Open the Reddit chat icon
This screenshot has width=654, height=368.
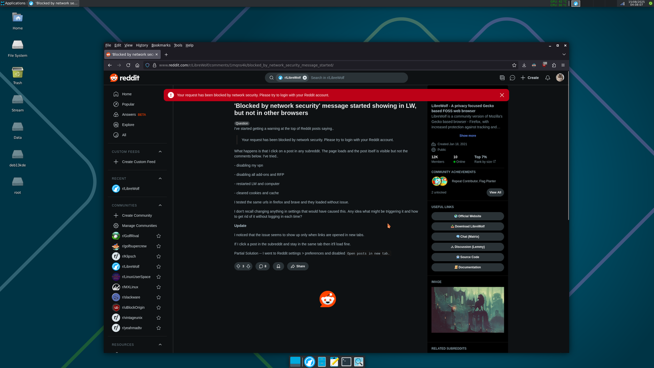[x=512, y=78]
